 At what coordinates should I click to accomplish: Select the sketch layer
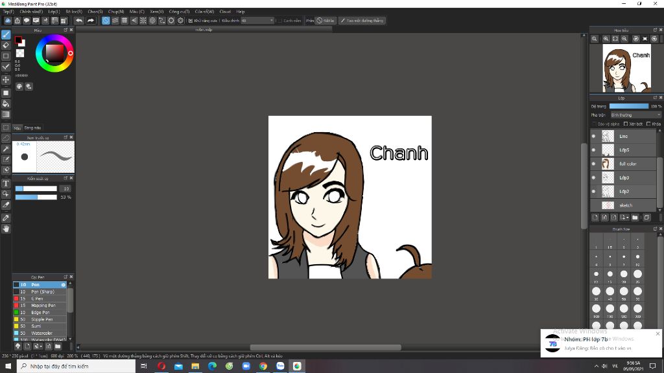pyautogui.click(x=623, y=205)
